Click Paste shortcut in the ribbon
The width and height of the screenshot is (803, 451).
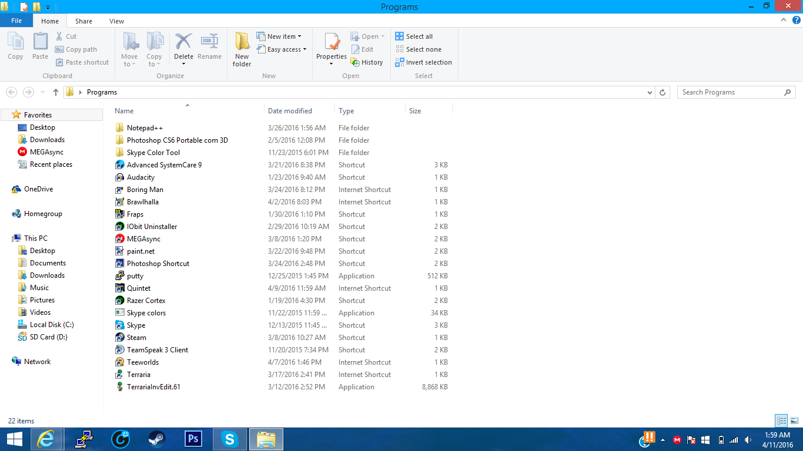pos(82,62)
